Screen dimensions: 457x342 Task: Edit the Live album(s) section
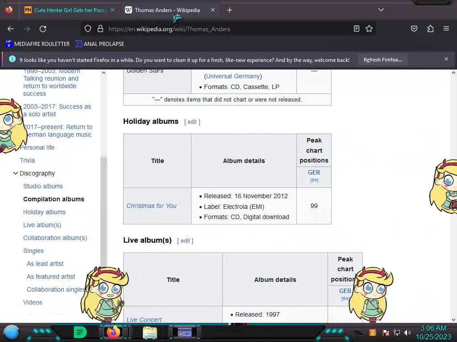point(185,241)
